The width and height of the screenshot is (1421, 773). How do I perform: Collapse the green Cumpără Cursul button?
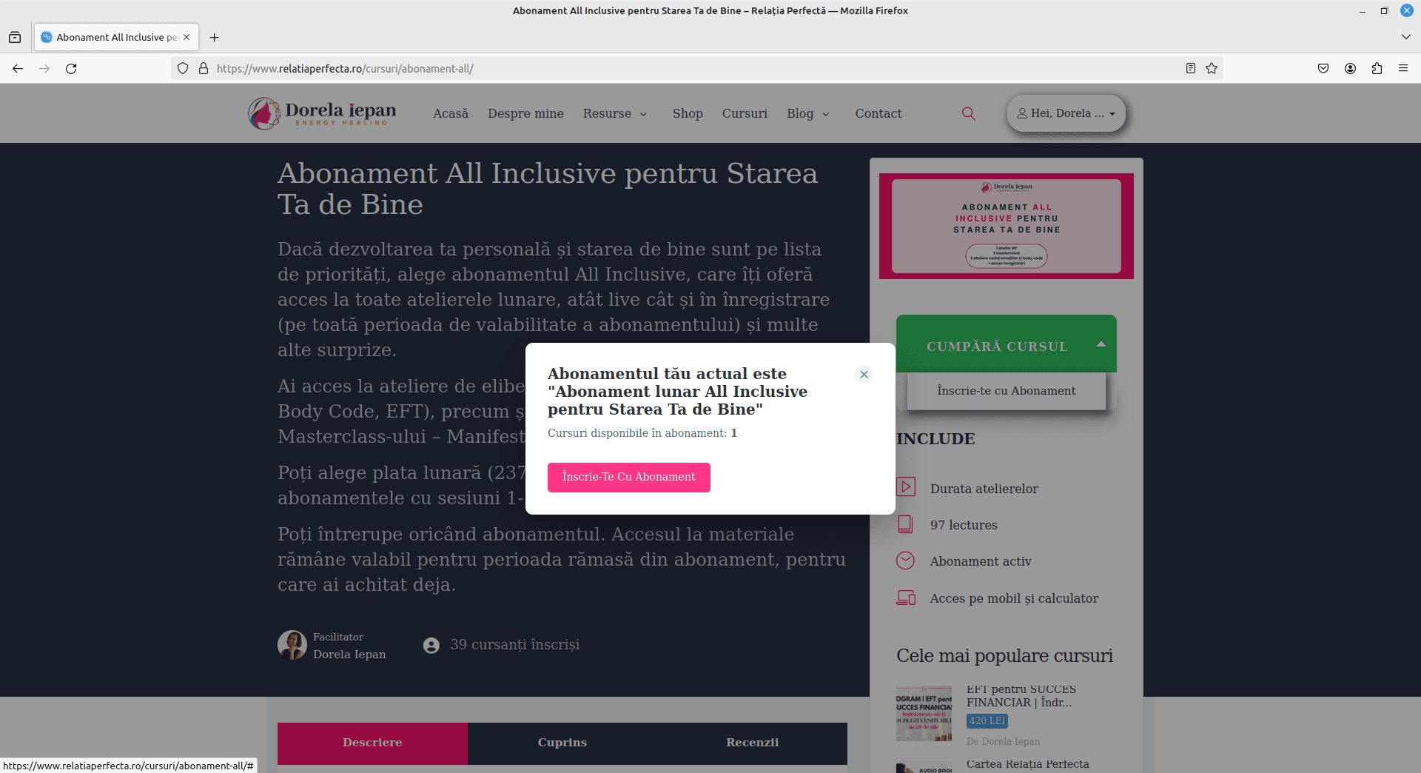pos(1006,344)
